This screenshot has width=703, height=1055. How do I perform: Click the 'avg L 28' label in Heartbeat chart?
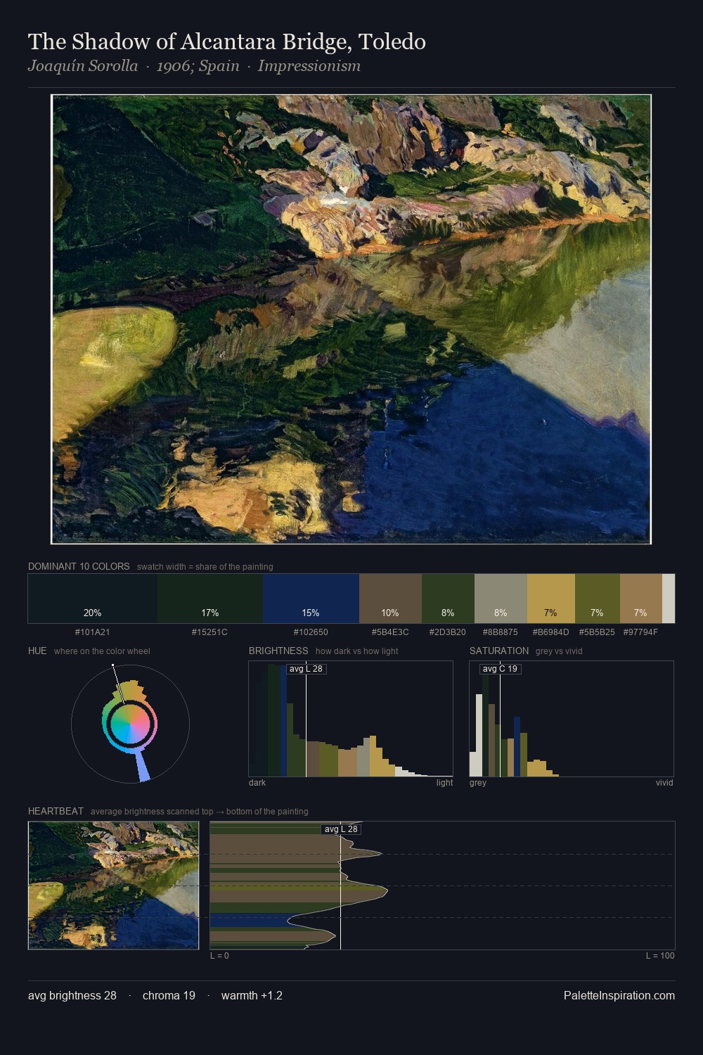click(x=341, y=829)
